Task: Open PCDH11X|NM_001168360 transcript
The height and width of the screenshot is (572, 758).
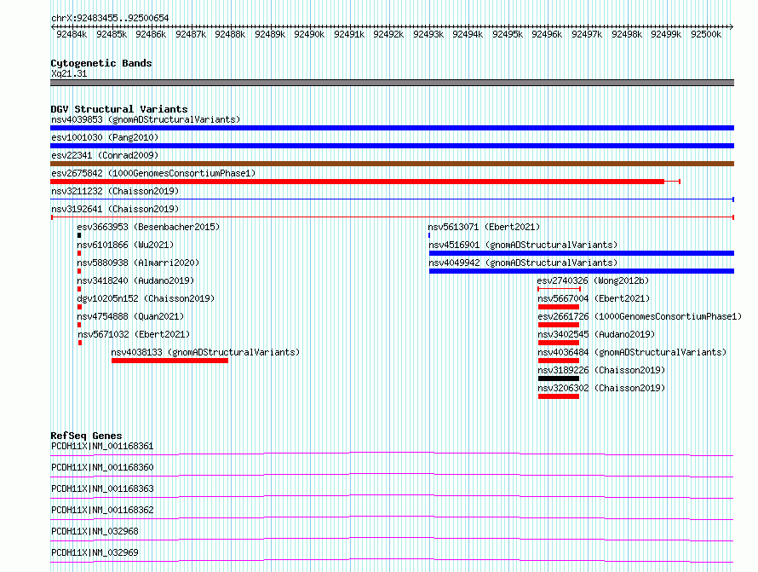Action: (102, 467)
